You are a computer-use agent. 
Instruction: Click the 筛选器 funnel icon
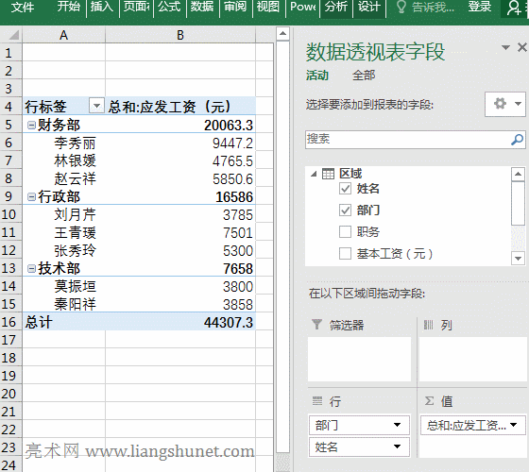(x=316, y=325)
